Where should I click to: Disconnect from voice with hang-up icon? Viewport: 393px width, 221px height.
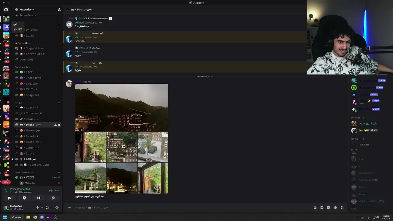(57, 190)
